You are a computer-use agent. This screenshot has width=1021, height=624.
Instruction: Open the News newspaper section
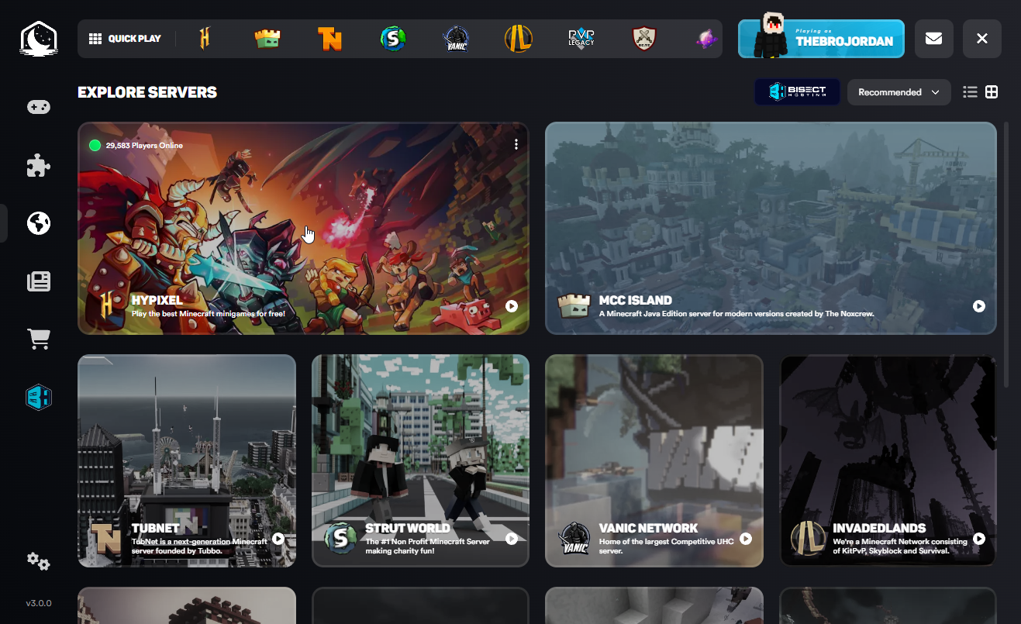[39, 281]
